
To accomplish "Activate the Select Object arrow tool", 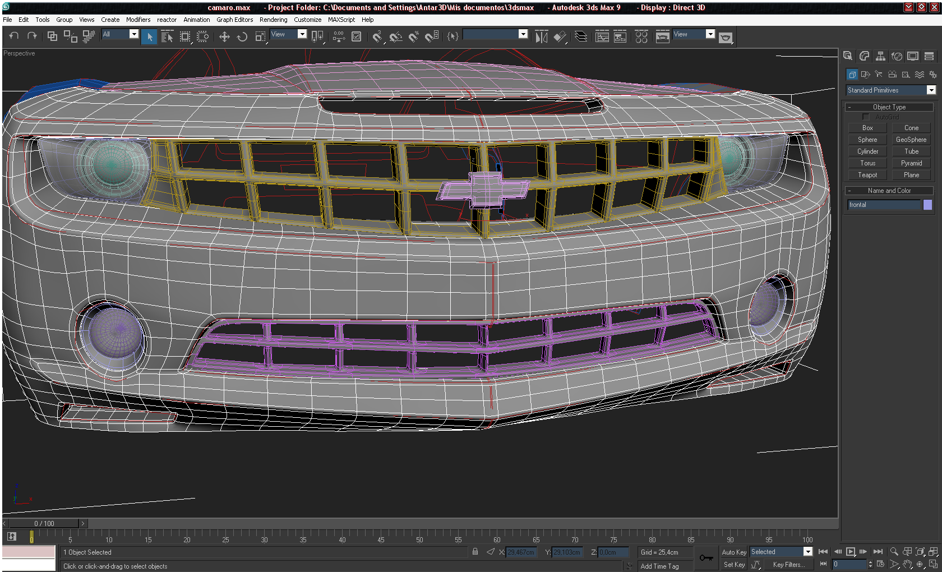I will (x=149, y=36).
